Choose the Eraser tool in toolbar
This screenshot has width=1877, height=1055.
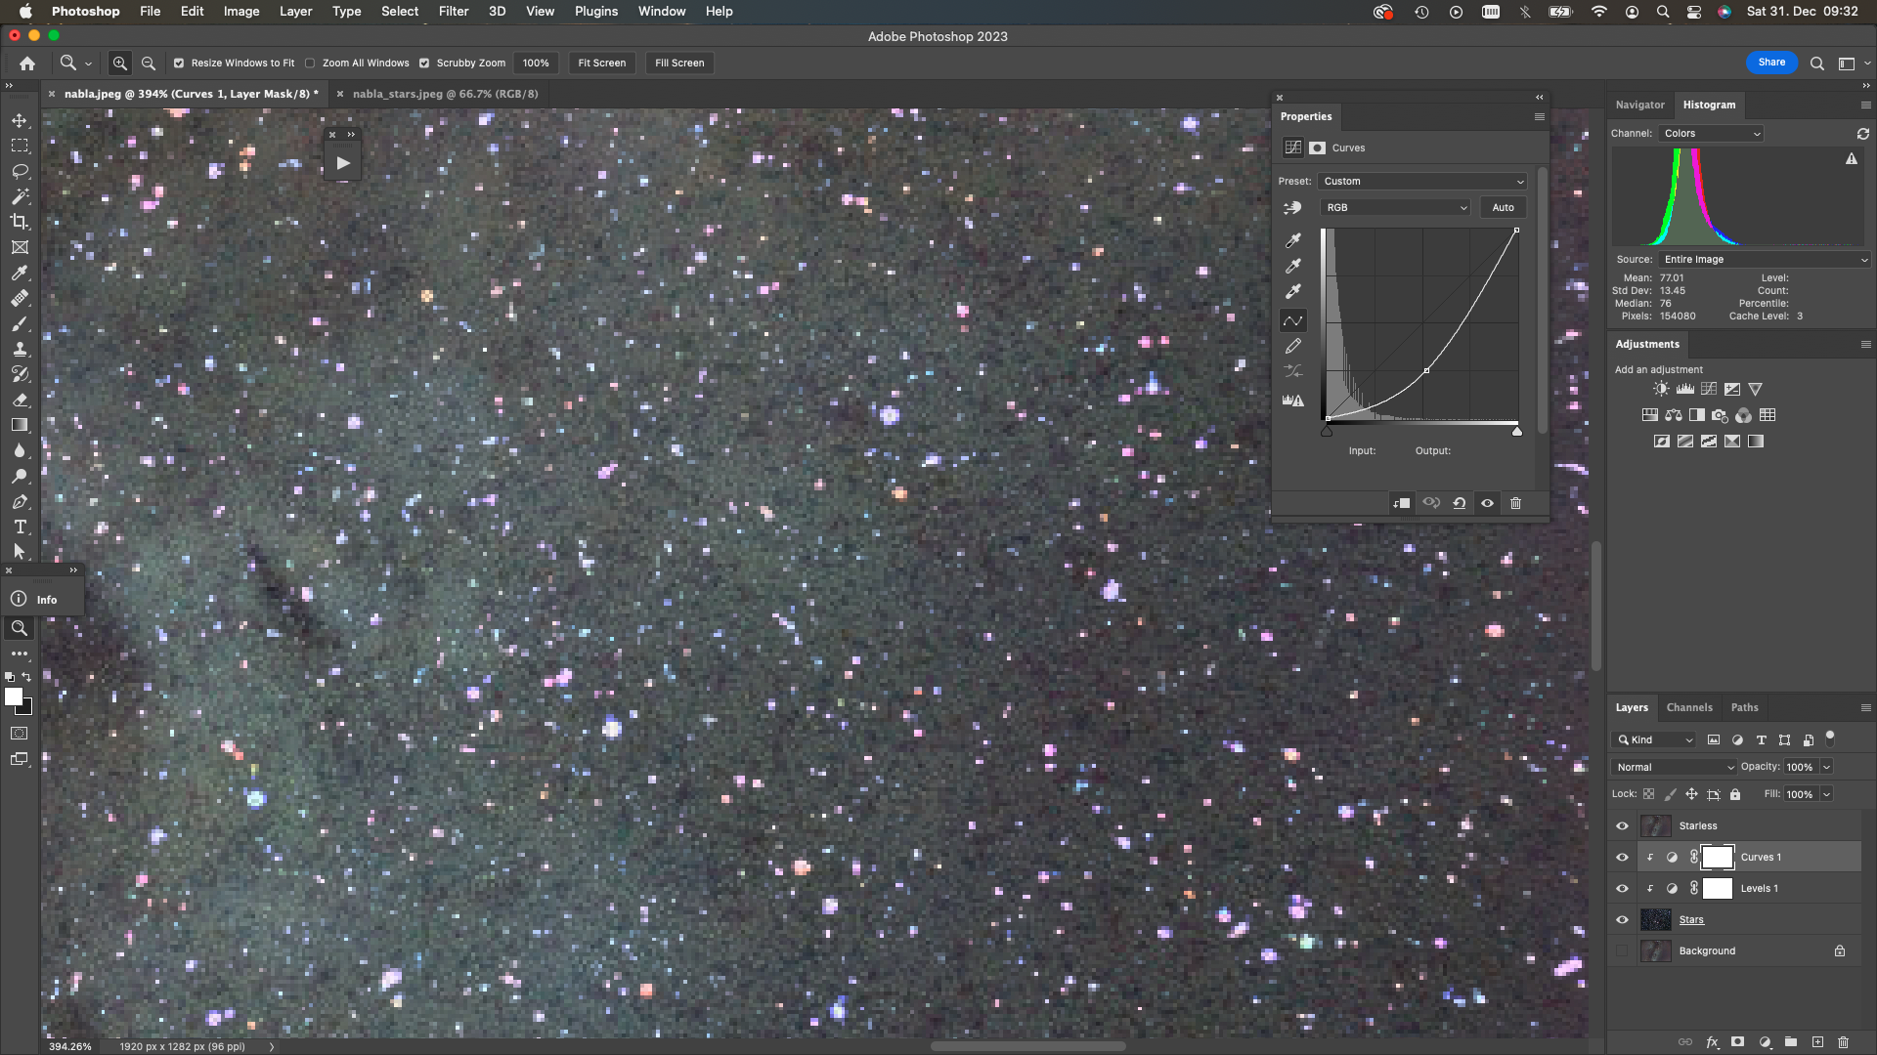(20, 400)
